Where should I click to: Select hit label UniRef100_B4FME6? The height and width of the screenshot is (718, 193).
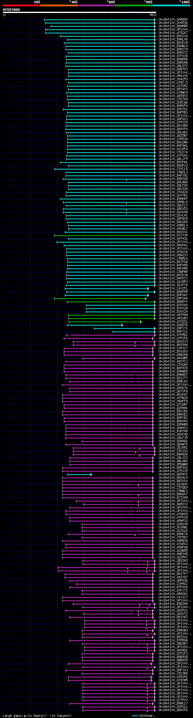click(x=173, y=113)
